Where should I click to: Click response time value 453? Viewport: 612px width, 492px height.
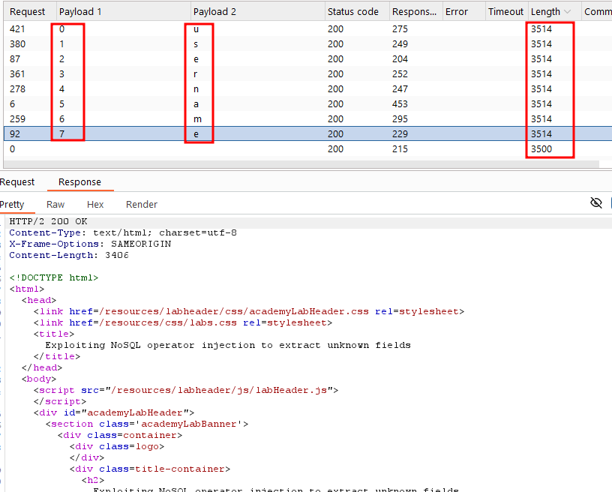pos(400,104)
